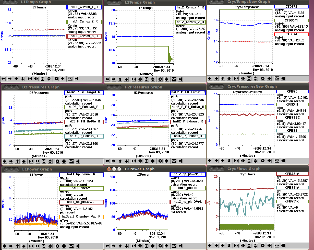Screen dimensions: 314x250
Task: Click the horizontal zoom-out icon in L2Temps Graph
Action: click(140, 79)
